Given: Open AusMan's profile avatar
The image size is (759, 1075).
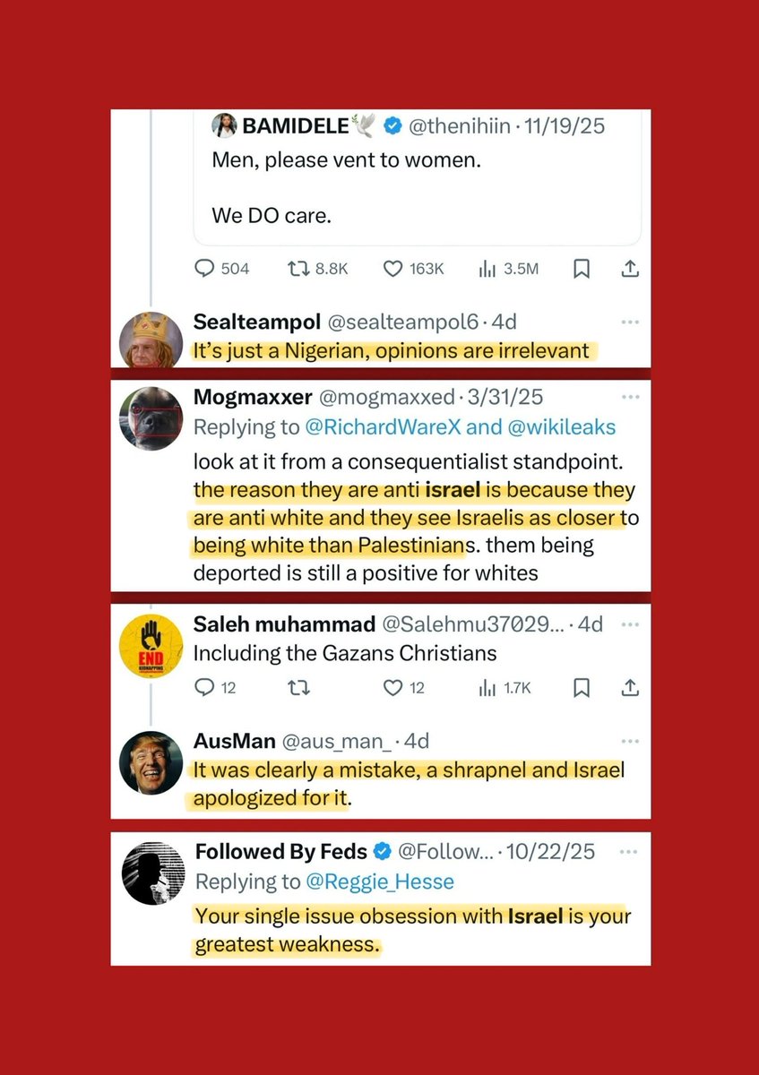Looking at the screenshot, I should (x=151, y=763).
